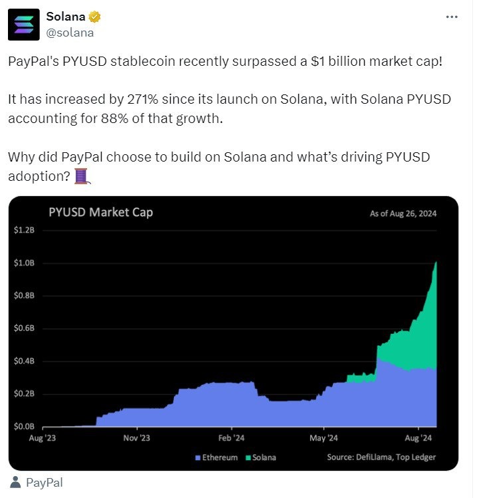Click the Solana profile avatar logo
Image resolution: width=479 pixels, height=498 pixels.
click(23, 23)
